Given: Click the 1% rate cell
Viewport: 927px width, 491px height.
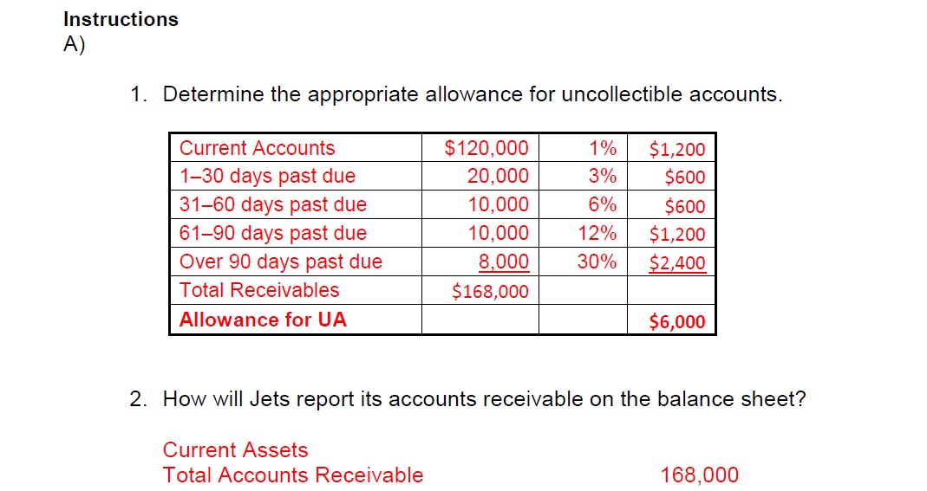Looking at the screenshot, I should point(602,148).
